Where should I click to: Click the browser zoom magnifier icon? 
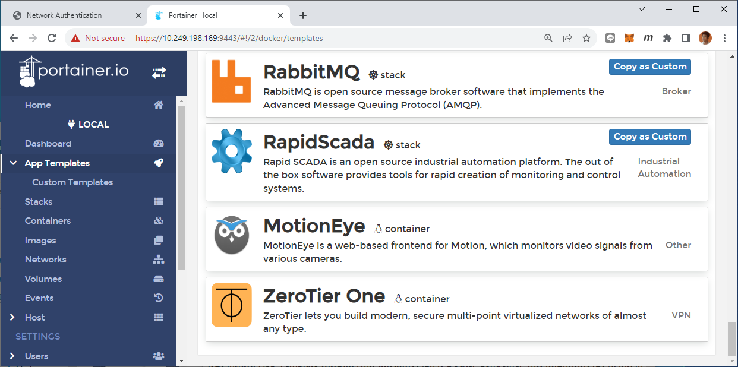pyautogui.click(x=548, y=38)
